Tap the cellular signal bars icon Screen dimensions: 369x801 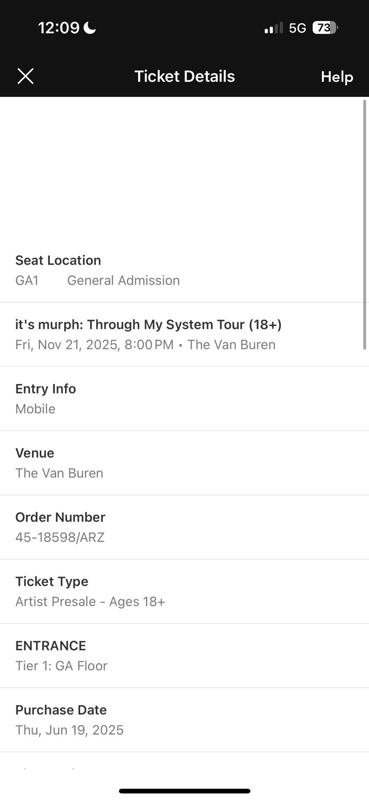click(x=273, y=28)
